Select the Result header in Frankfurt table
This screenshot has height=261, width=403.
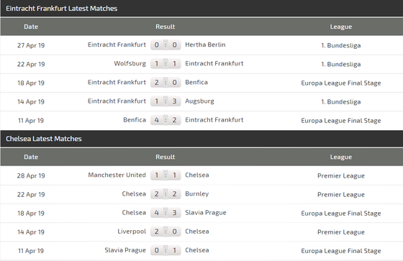tap(166, 27)
